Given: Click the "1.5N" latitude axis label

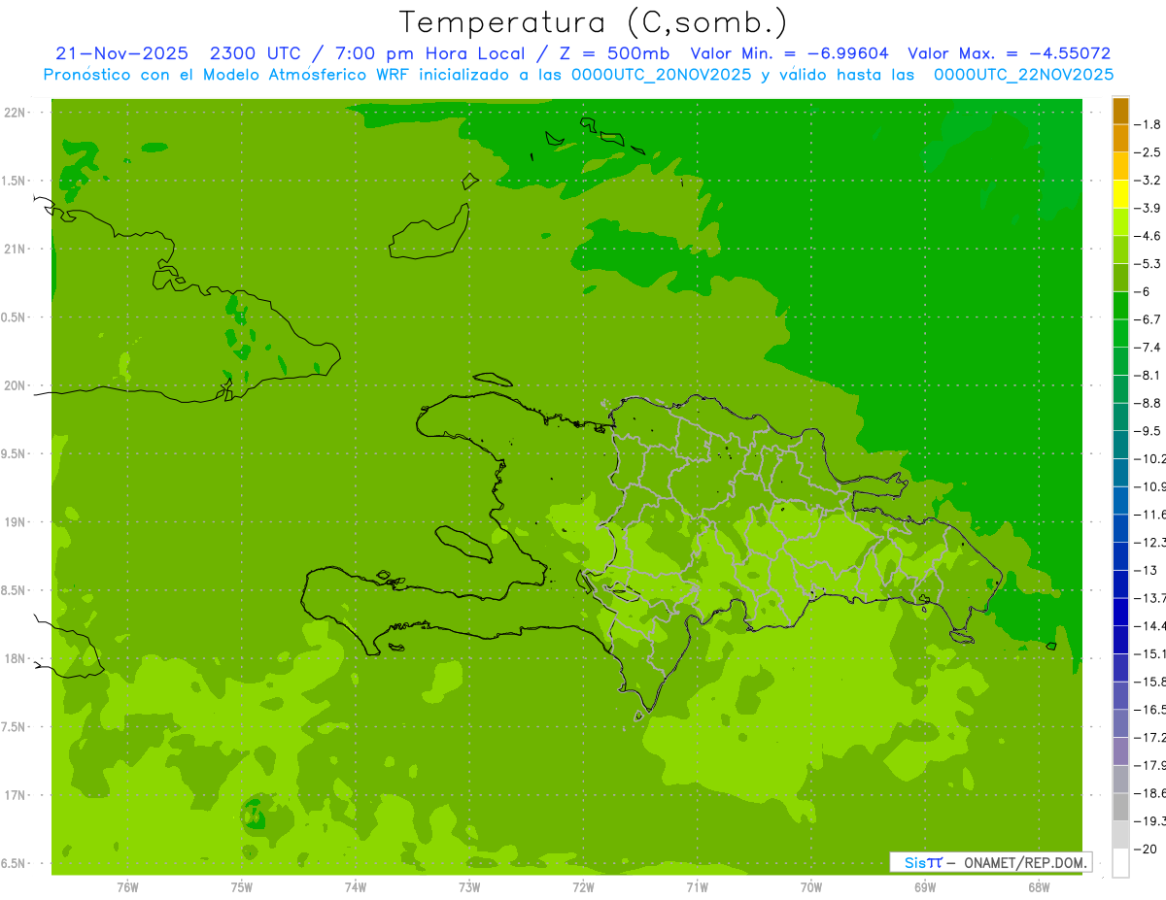Looking at the screenshot, I should click(x=14, y=182).
